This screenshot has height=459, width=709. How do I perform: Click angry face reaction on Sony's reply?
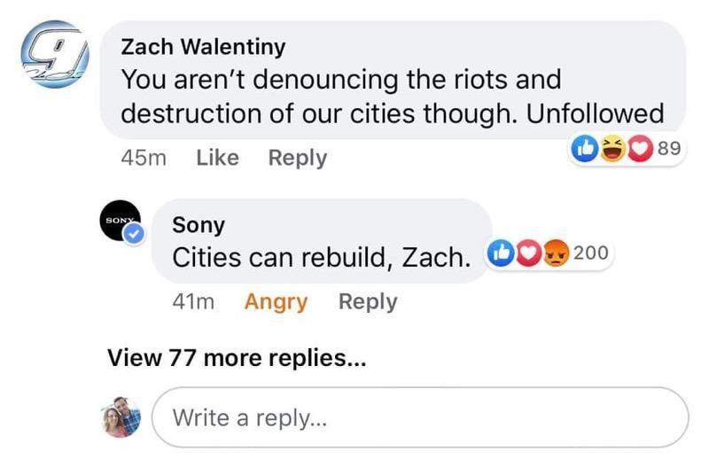556,253
